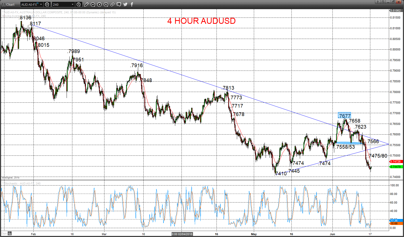Select the .7410 low annotation
Viewport: 404px width, 237px height.
[x=281, y=174]
